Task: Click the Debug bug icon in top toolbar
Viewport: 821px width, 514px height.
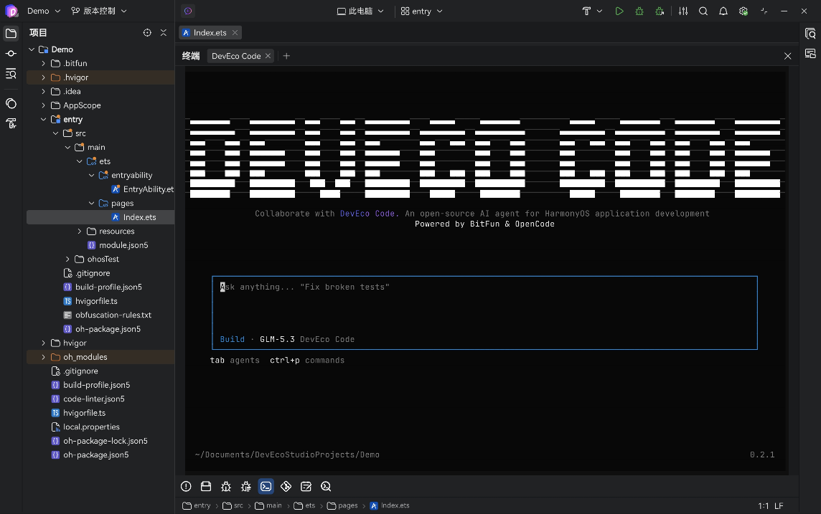Action: click(x=639, y=11)
